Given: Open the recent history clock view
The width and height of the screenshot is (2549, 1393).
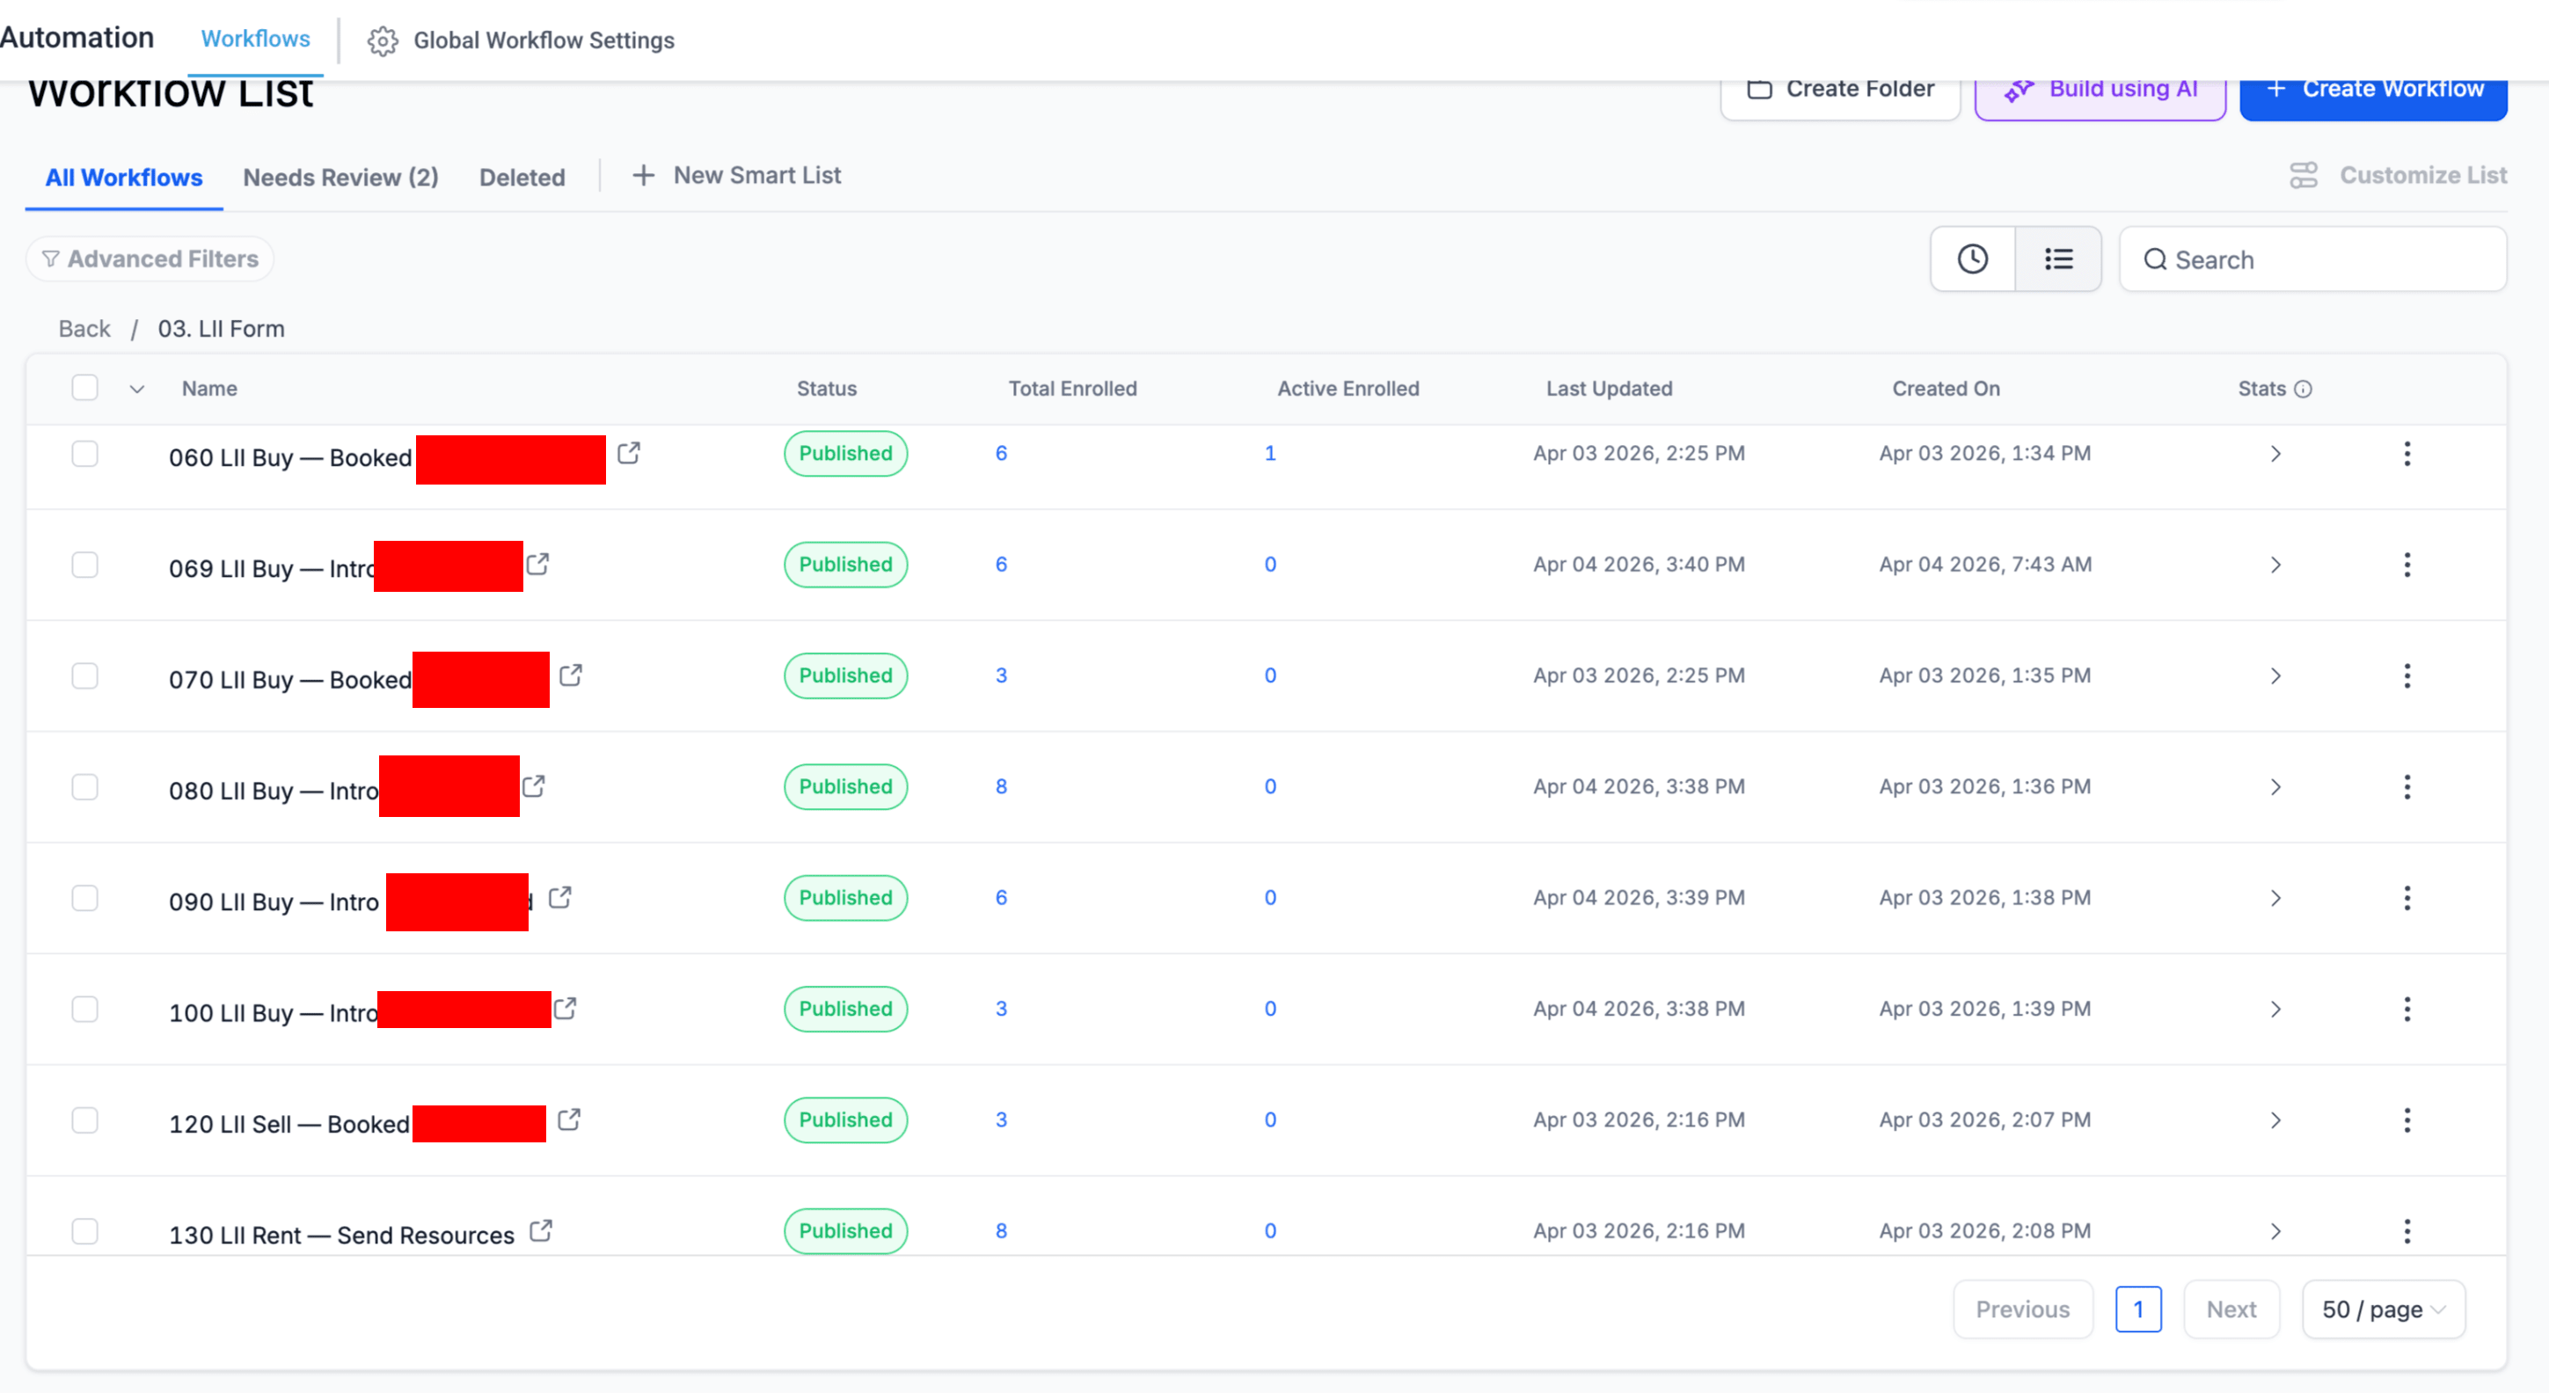Looking at the screenshot, I should [1972, 259].
